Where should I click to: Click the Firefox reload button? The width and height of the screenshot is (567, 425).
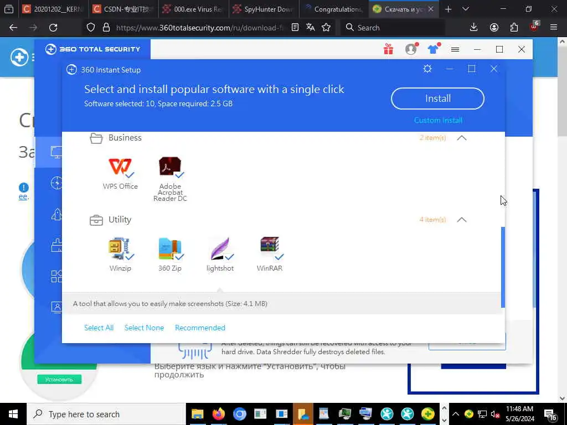click(x=53, y=28)
